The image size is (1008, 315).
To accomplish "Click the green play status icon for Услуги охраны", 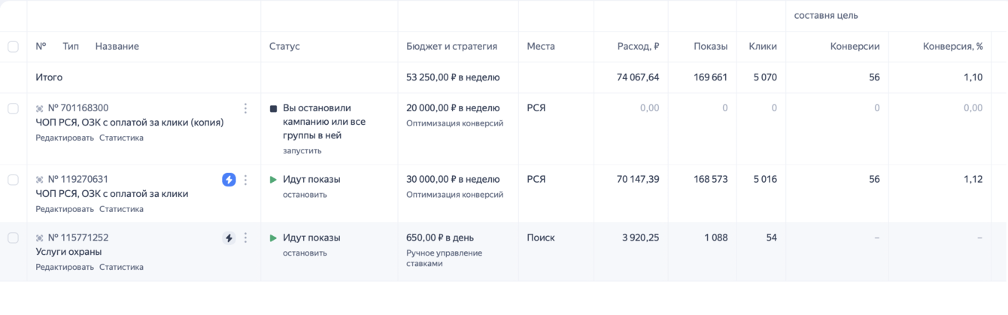I will pos(273,238).
